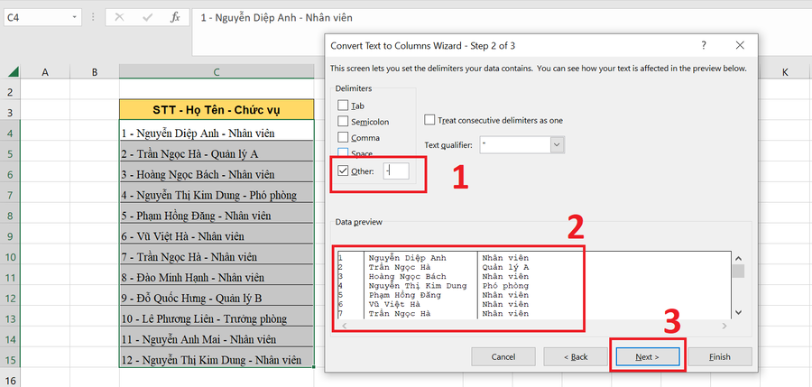Click the Finish button
Screen dimensions: 812x387
pos(720,357)
